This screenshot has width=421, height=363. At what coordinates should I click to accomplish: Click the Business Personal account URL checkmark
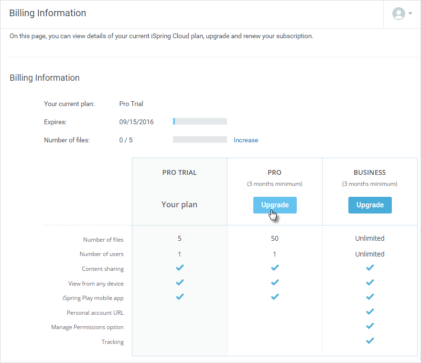[370, 311]
